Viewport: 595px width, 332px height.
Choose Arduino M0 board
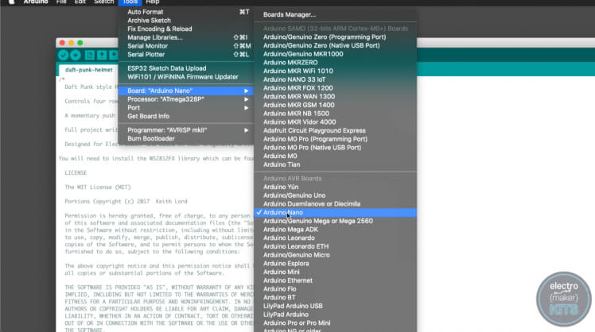(x=336, y=156)
